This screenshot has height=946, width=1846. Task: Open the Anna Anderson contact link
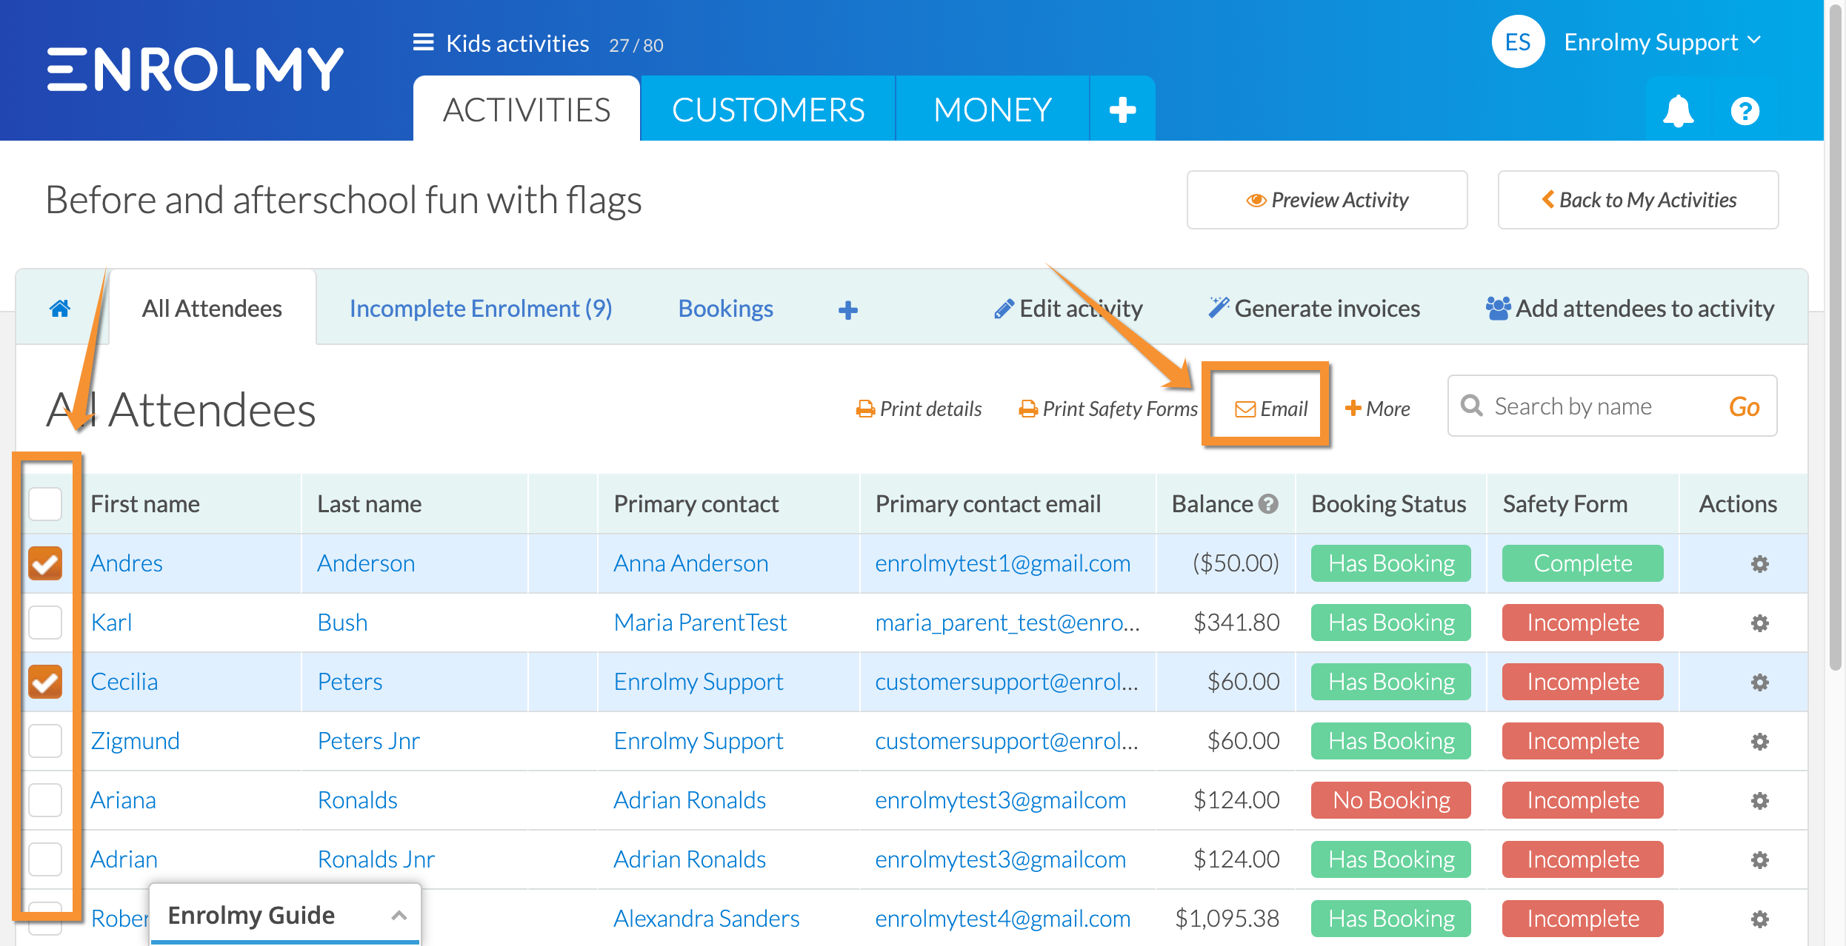point(690,563)
